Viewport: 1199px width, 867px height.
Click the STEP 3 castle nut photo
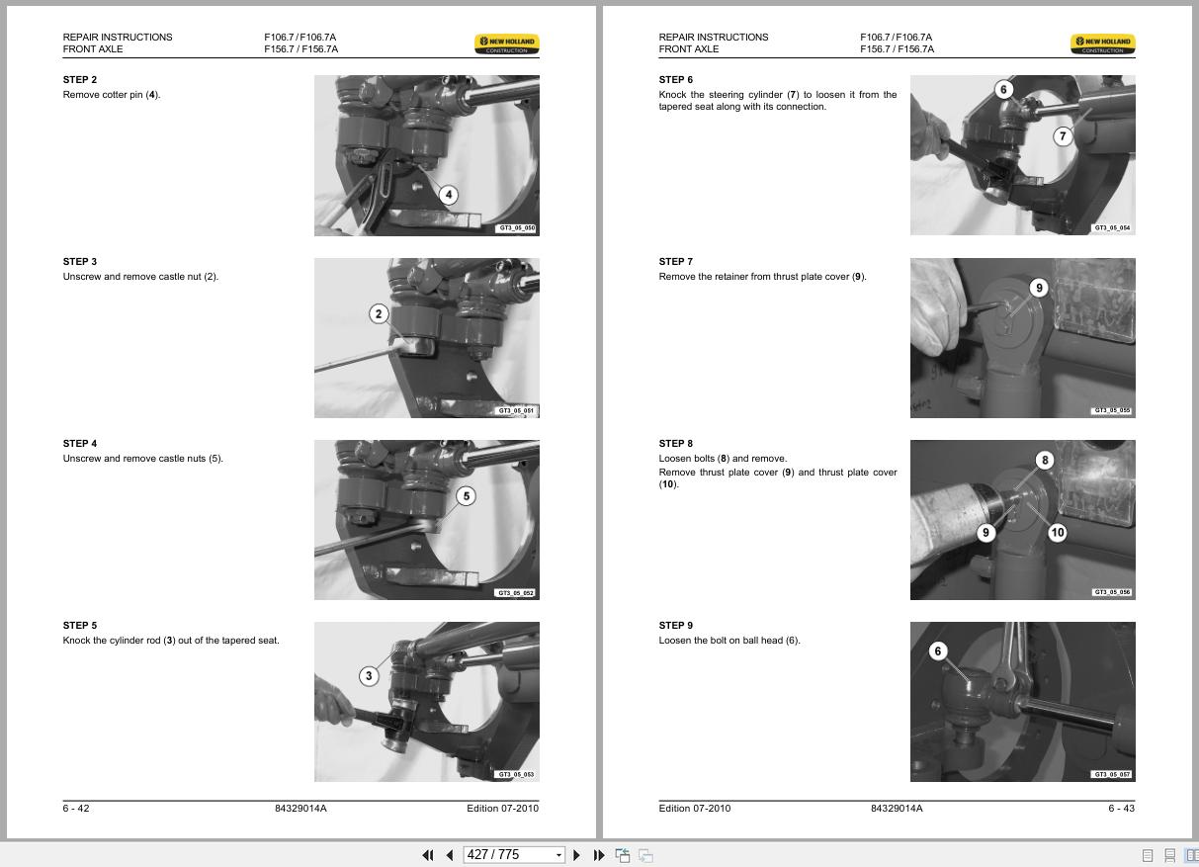[x=427, y=337]
